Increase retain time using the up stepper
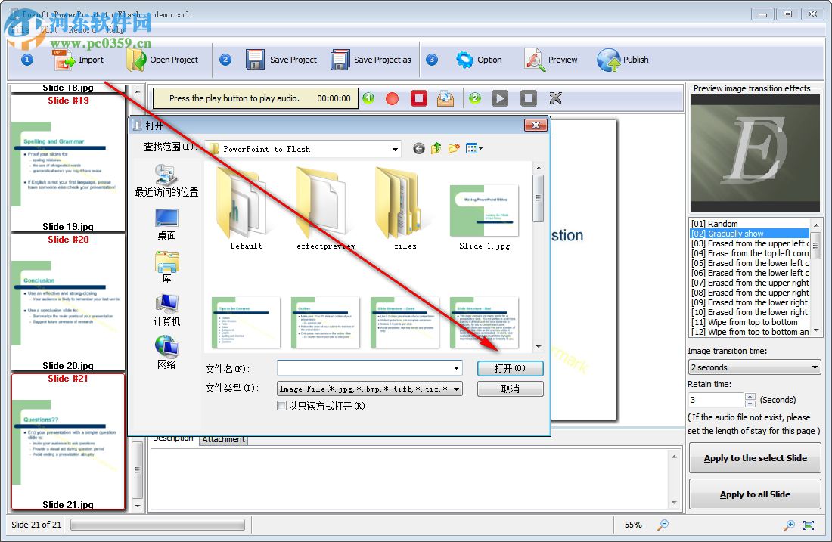The image size is (832, 542). pos(749,396)
